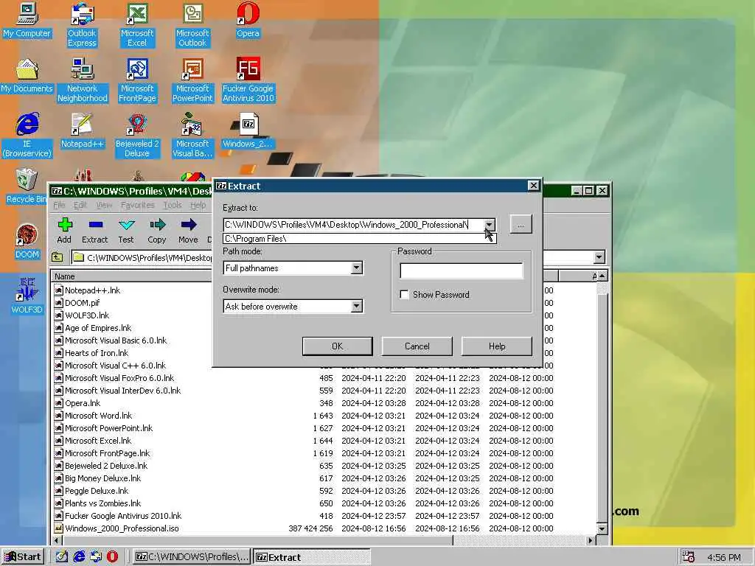Select Plants vs Zombies.lnk in file list
The image size is (755, 566).
(102, 503)
